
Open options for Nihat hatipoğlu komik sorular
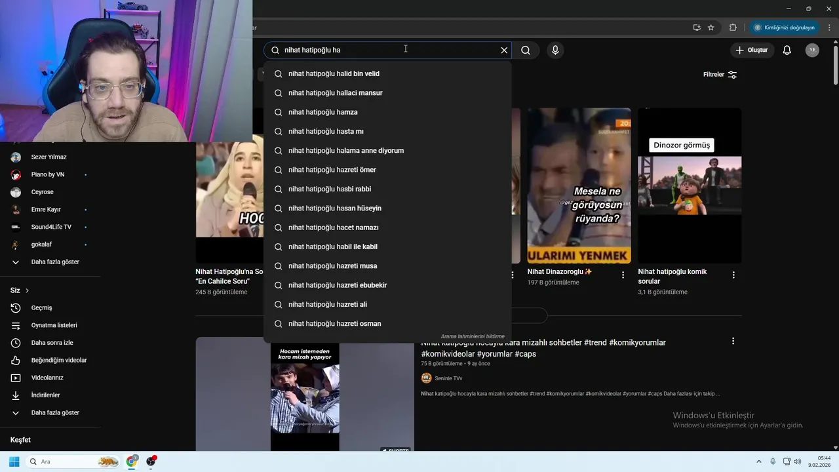(x=733, y=275)
